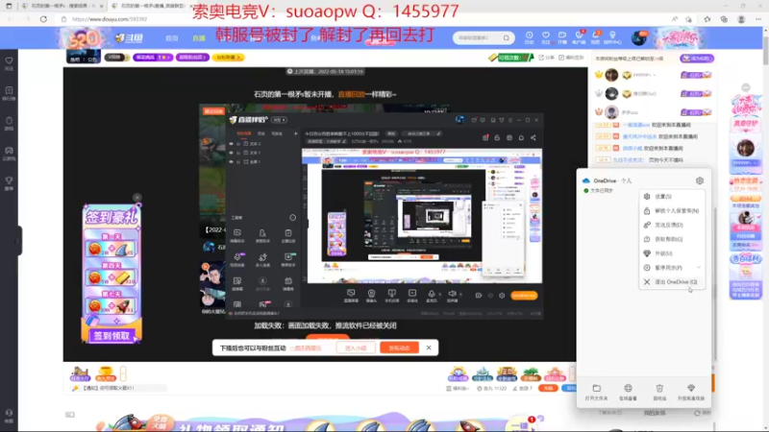Open 创作中心 icon in Douyu header
The width and height of the screenshot is (769, 432).
pos(612,37)
